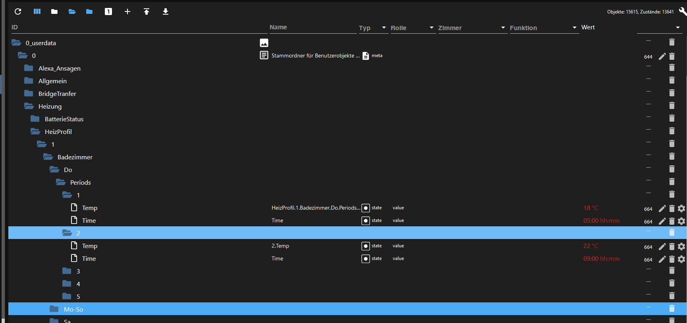Click the image icon in 0_userdata row
Viewport: 687px width, 323px height.
[x=264, y=43]
